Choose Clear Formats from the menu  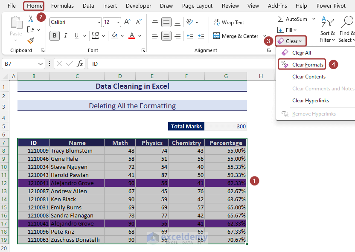pyautogui.click(x=308, y=65)
